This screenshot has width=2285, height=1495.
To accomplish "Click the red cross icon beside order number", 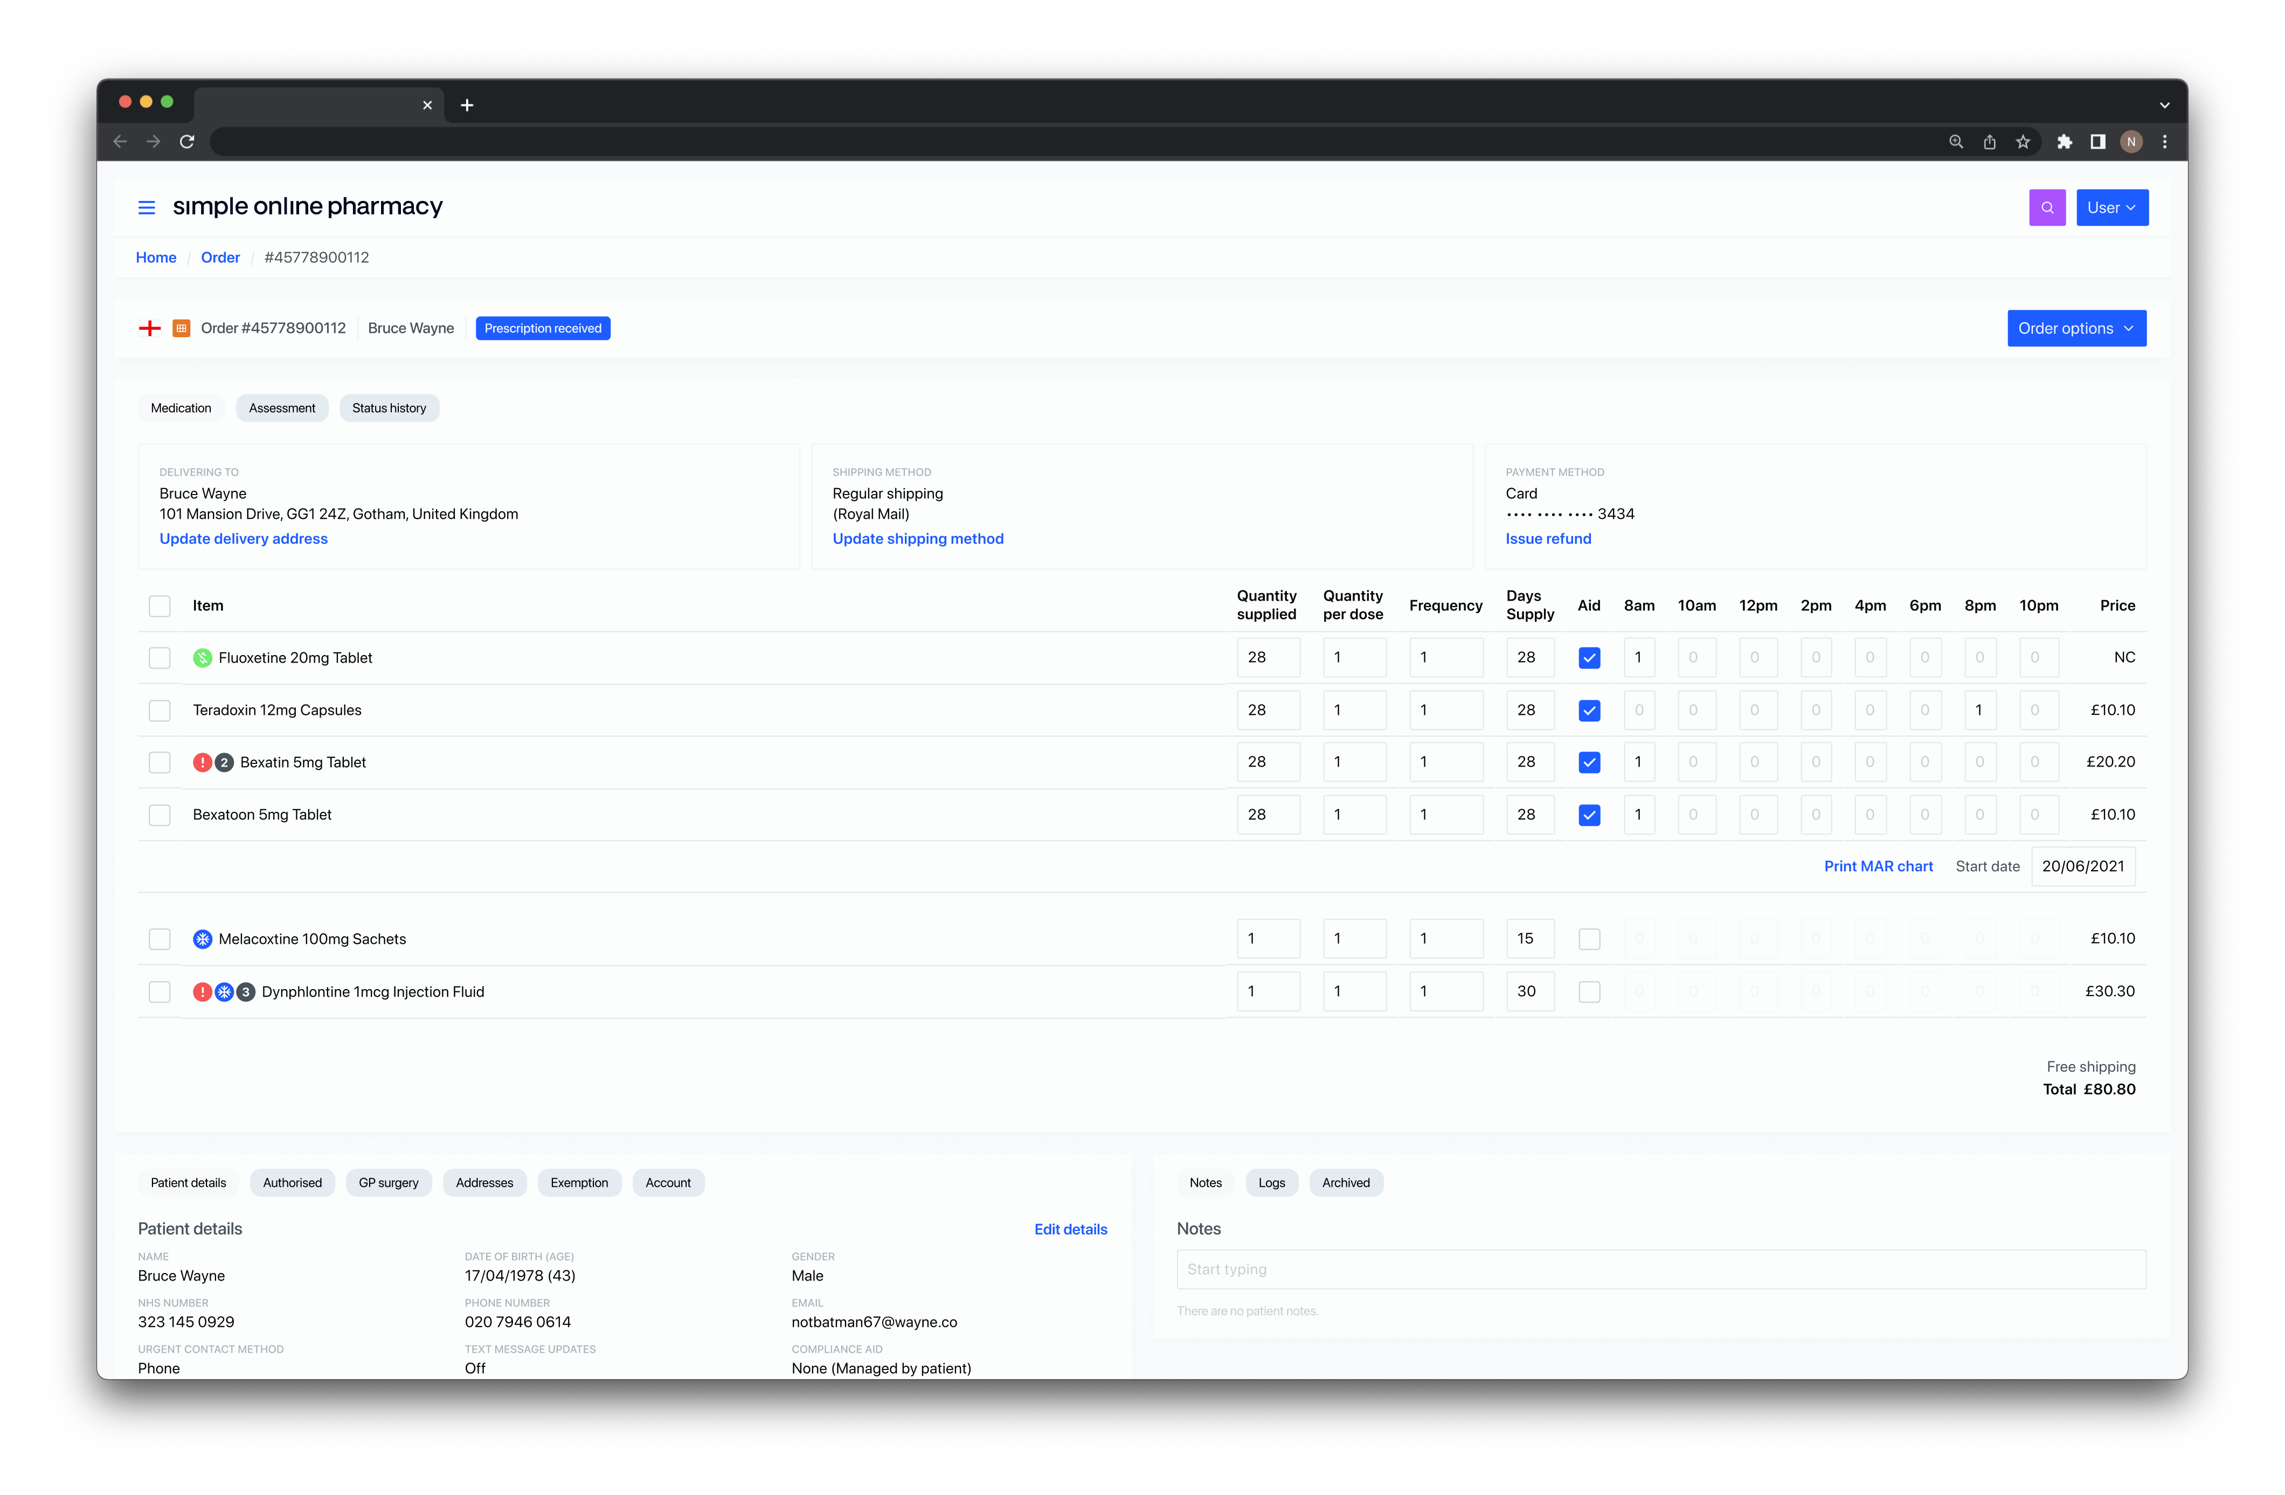I will point(150,328).
